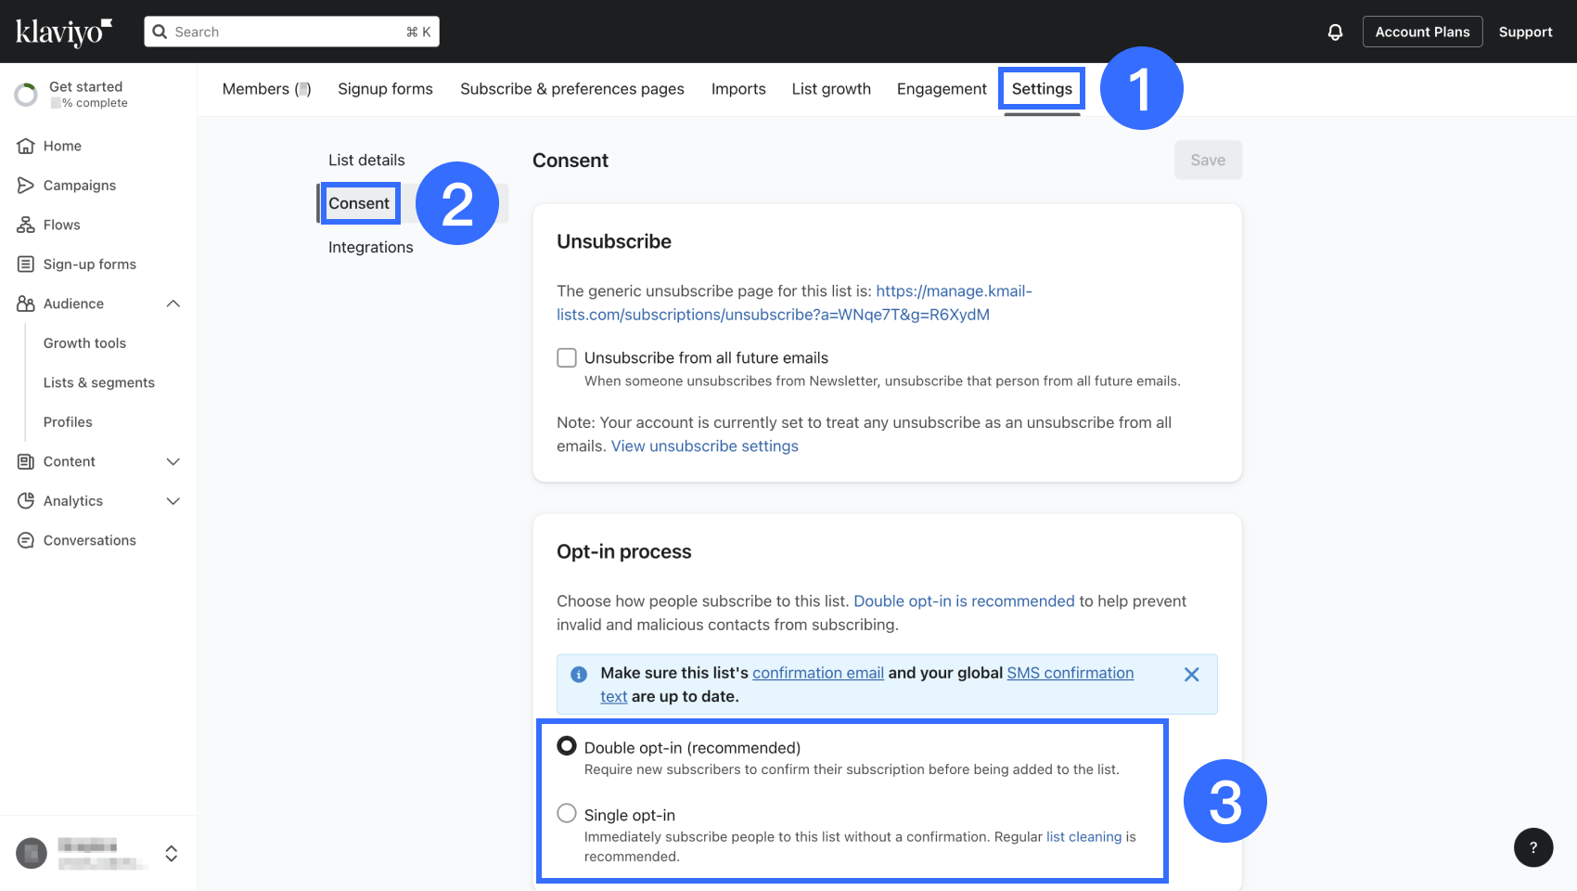Expand the Content section
Viewport: 1577px width, 891px height.
(173, 461)
